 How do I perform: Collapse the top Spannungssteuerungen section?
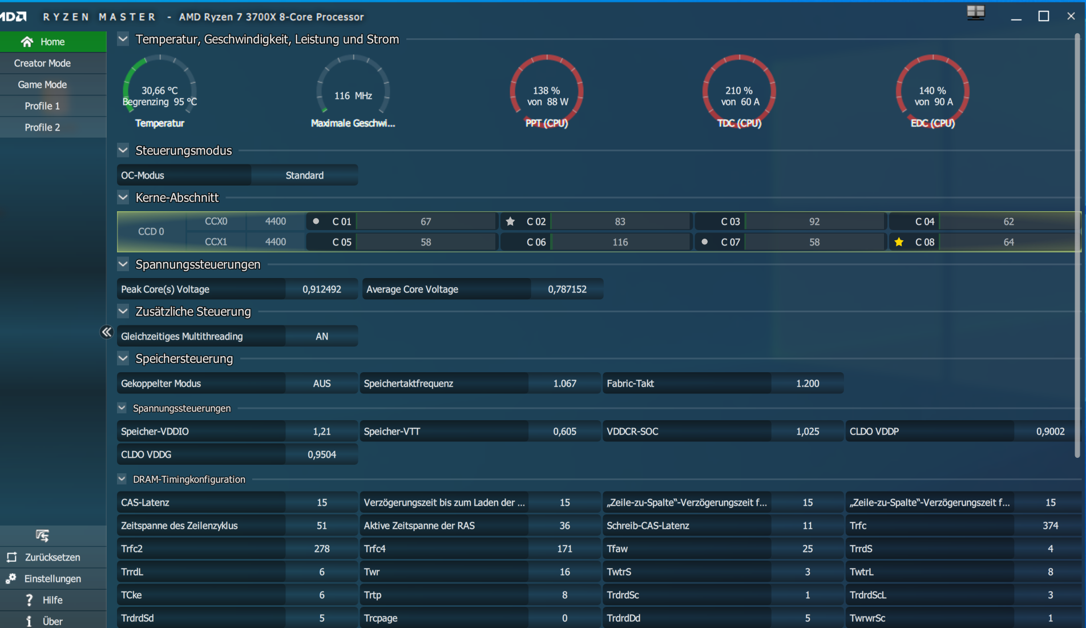coord(123,264)
